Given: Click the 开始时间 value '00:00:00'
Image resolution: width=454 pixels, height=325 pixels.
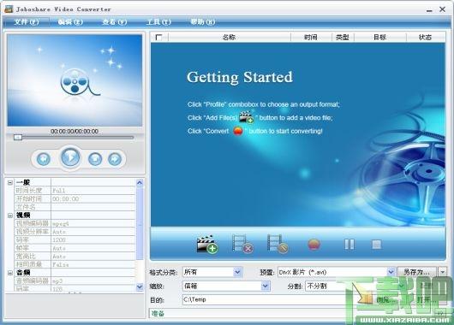Looking at the screenshot, I should click(x=66, y=199).
